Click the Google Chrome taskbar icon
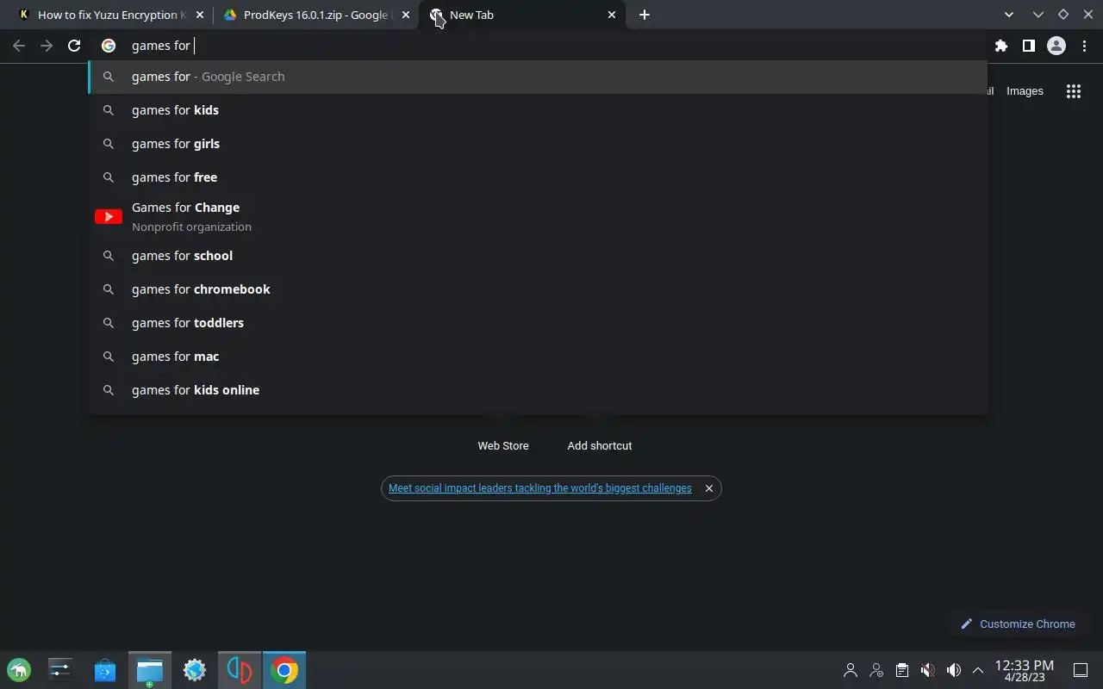Image resolution: width=1103 pixels, height=689 pixels. point(284,670)
